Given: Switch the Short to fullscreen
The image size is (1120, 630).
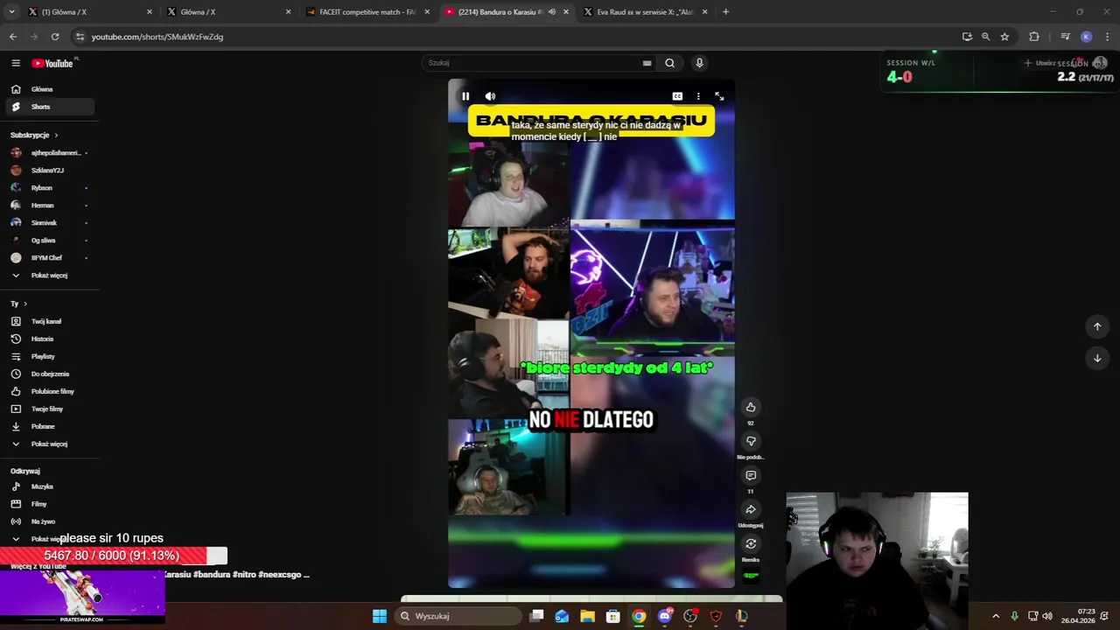Looking at the screenshot, I should tap(719, 96).
